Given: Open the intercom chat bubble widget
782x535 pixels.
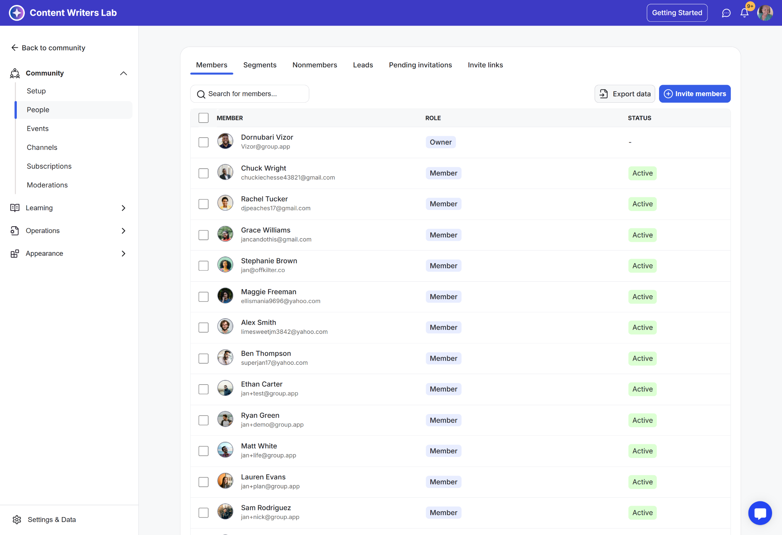Looking at the screenshot, I should [x=760, y=513].
